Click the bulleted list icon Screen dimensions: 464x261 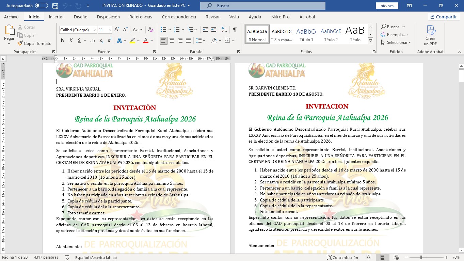[164, 30]
